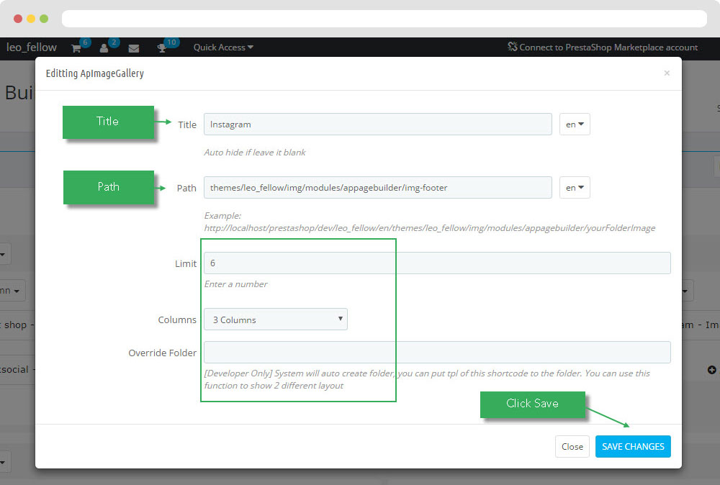Click the Close button in the dialog footer
Screen dimensions: 720x485
572,447
